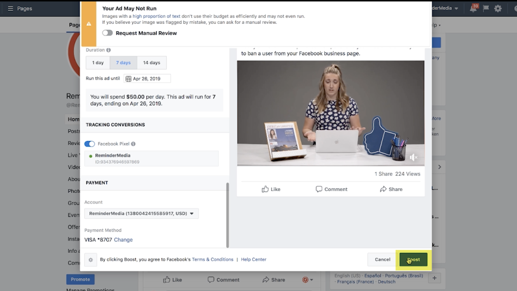Open ad settings via the small gear icon

[90, 259]
